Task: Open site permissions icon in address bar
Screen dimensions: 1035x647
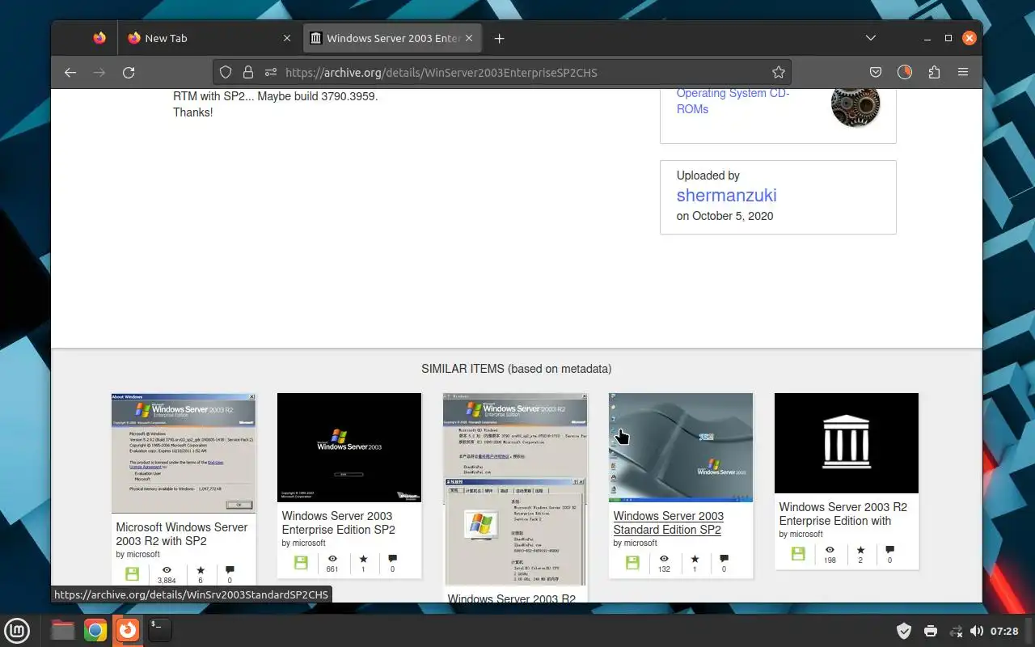Action: pyautogui.click(x=271, y=72)
